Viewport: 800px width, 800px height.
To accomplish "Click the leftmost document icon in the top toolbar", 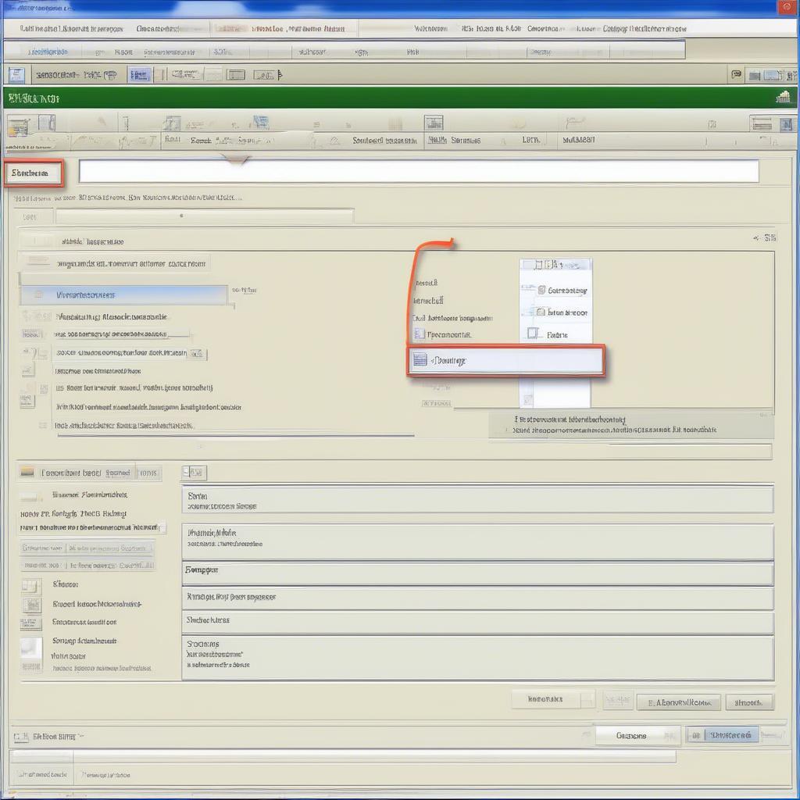I will coord(16,75).
